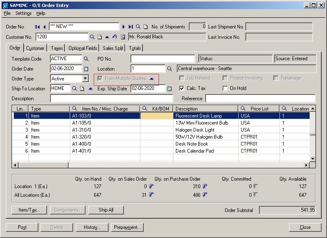Viewport: 327px width, 238px height.
Task: Expand the Order Type dropdown
Action: [85, 78]
